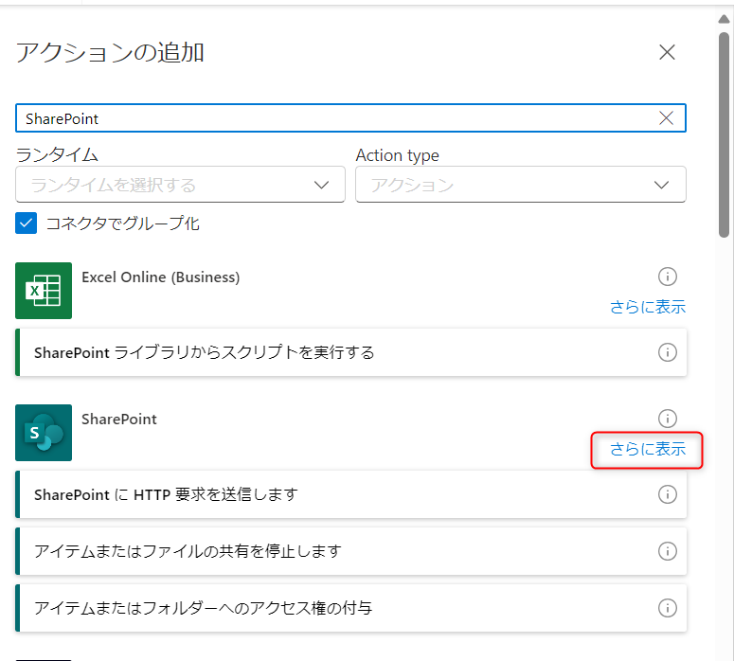Click the ランタイム chevron arrow
Screen dimensions: 734x661
pos(321,185)
